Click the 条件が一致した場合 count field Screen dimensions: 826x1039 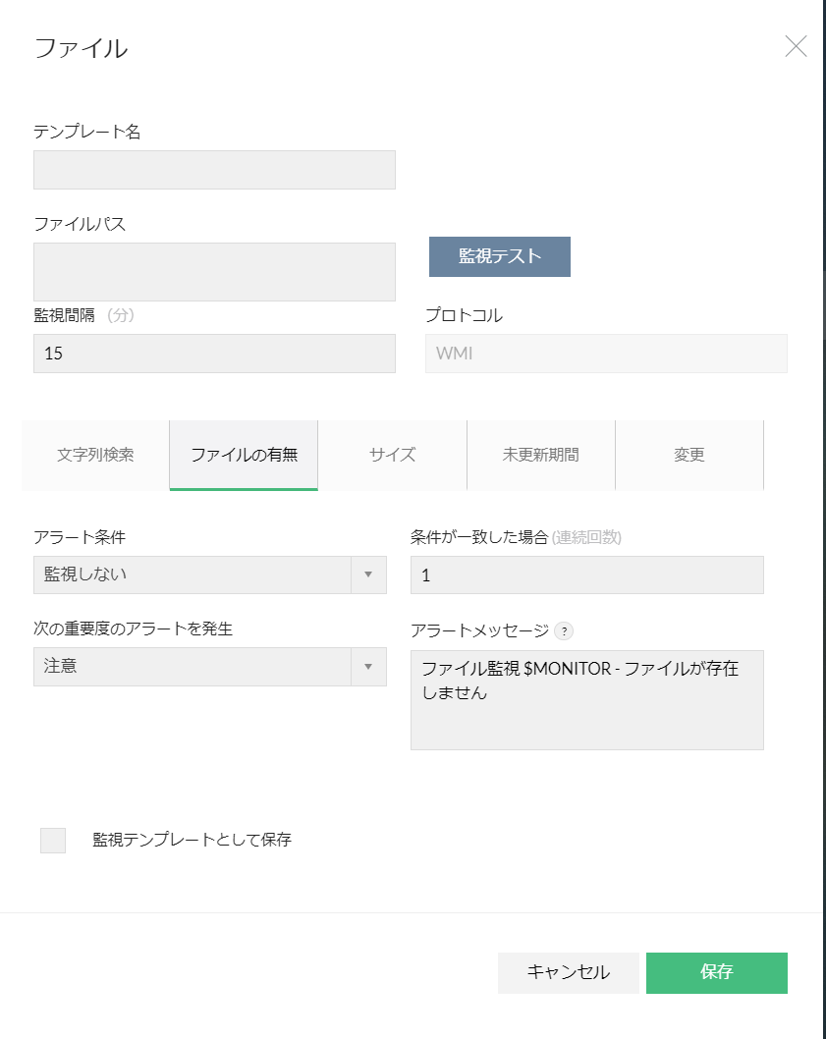pos(586,575)
